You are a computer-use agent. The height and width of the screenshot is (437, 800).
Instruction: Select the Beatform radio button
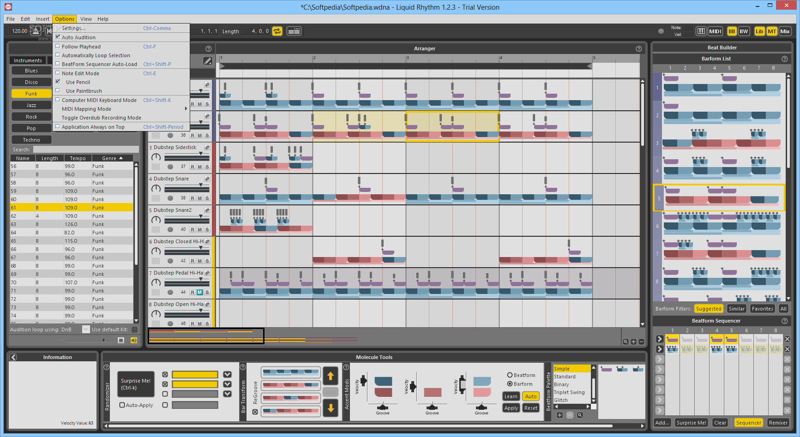tap(510, 375)
